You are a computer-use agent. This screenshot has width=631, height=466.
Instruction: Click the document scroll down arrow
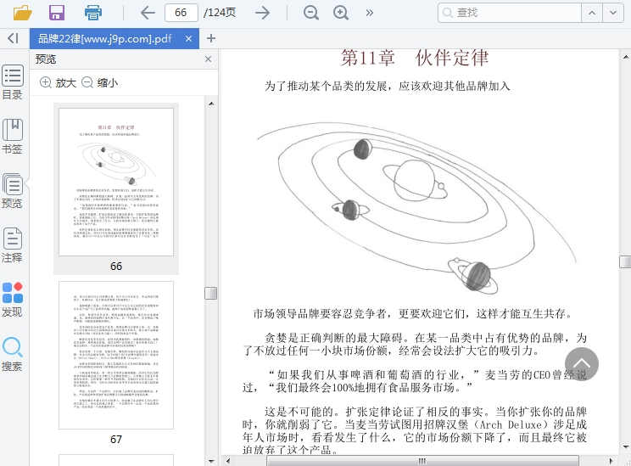(x=626, y=446)
